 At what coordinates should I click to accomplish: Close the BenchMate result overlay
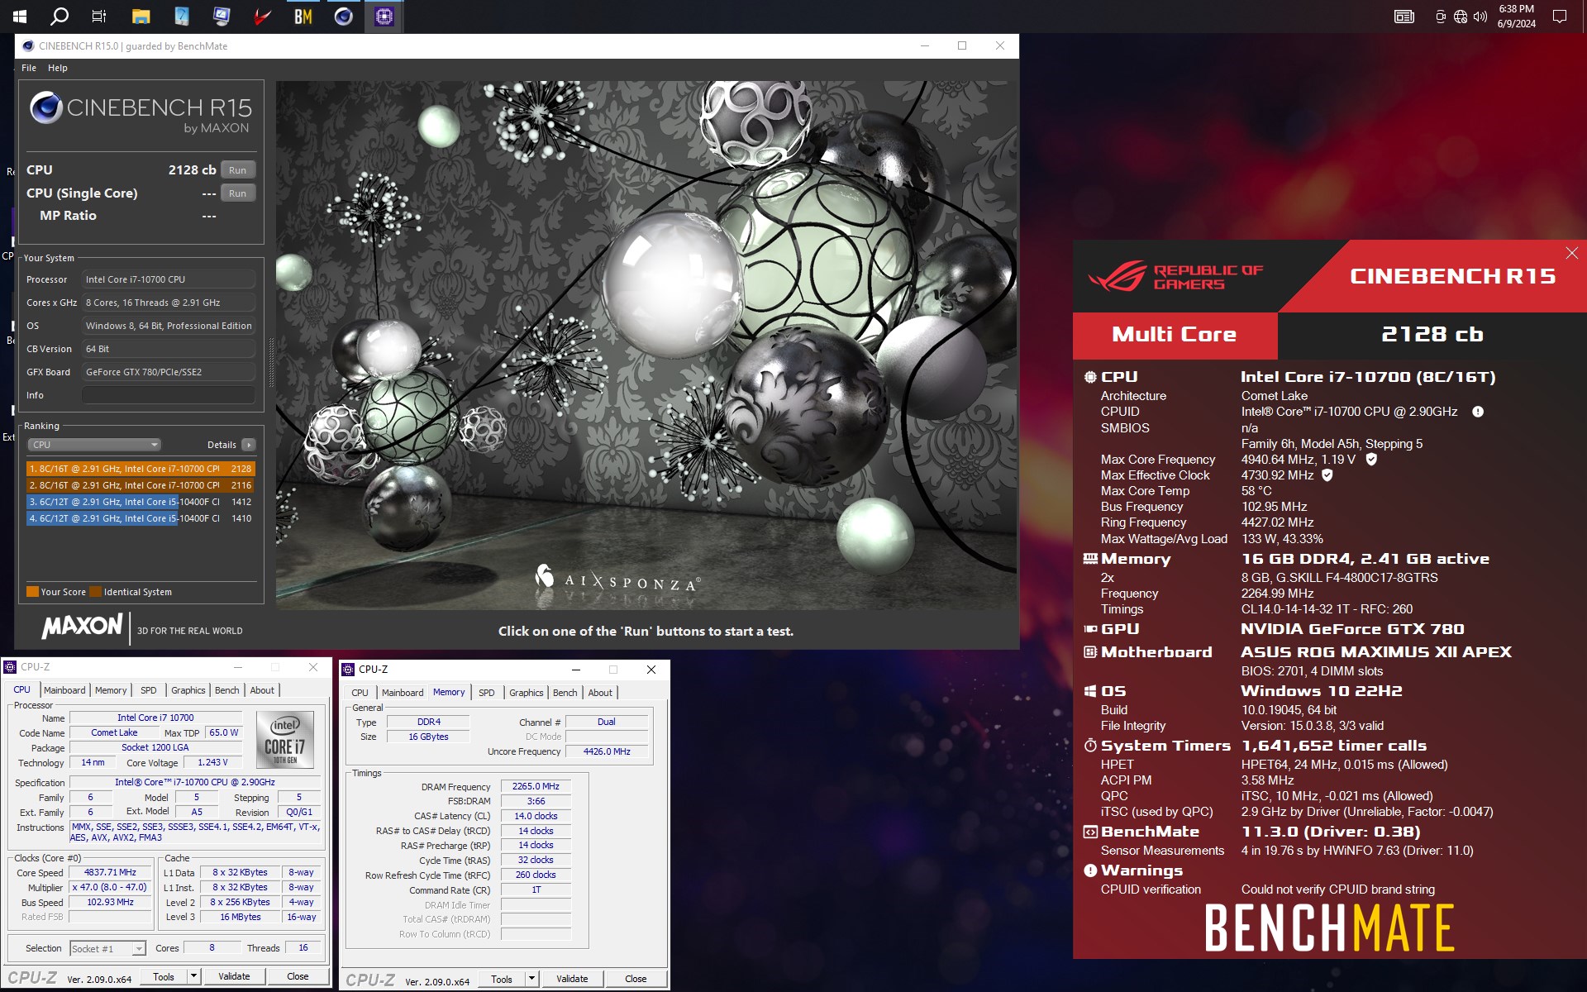click(1571, 253)
